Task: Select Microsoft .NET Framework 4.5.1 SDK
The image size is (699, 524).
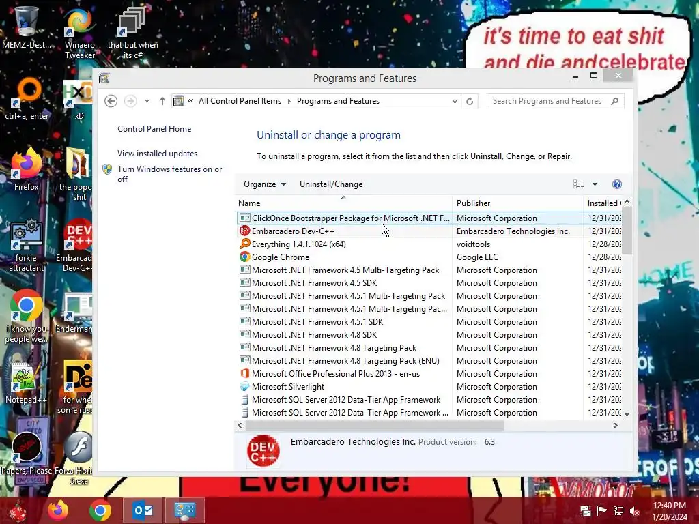Action: click(429, 322)
